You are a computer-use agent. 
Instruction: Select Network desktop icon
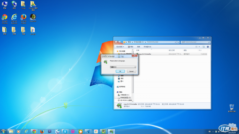click(14, 5)
